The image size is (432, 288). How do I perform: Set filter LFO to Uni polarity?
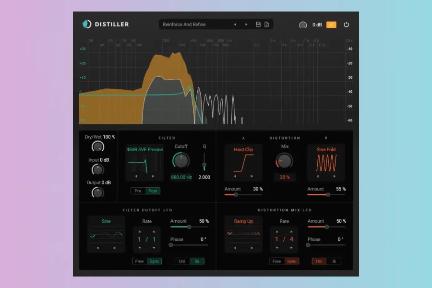point(182,261)
